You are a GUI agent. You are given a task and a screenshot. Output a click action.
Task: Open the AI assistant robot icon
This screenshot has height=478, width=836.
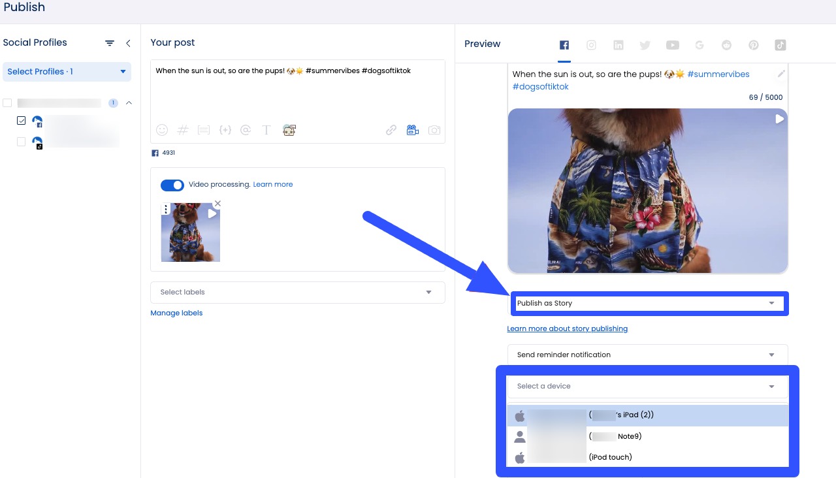289,130
